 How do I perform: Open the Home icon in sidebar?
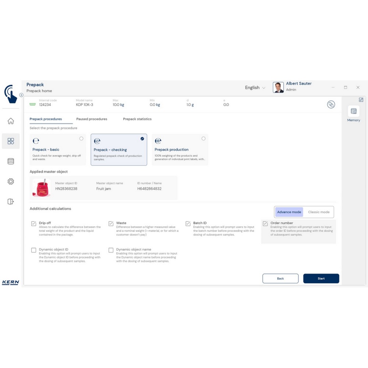[11, 121]
